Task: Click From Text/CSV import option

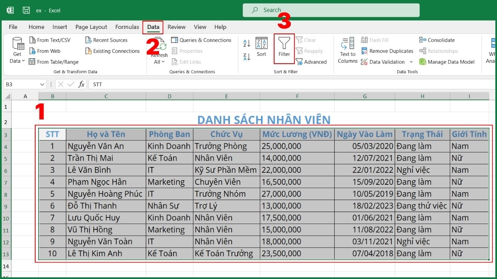Action: coord(50,40)
